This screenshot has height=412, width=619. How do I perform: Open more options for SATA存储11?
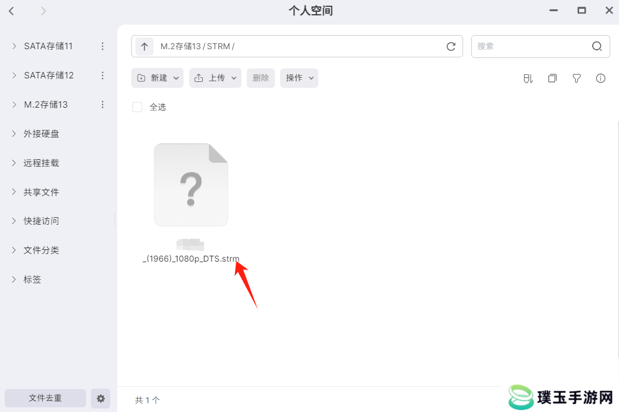[x=103, y=46]
